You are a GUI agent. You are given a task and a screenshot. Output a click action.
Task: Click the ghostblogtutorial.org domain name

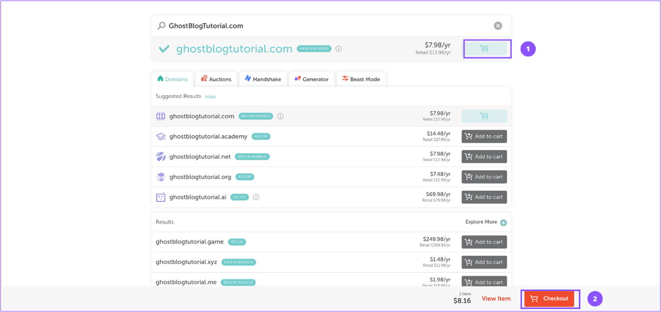click(200, 177)
